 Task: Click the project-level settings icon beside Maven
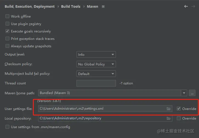103,7
